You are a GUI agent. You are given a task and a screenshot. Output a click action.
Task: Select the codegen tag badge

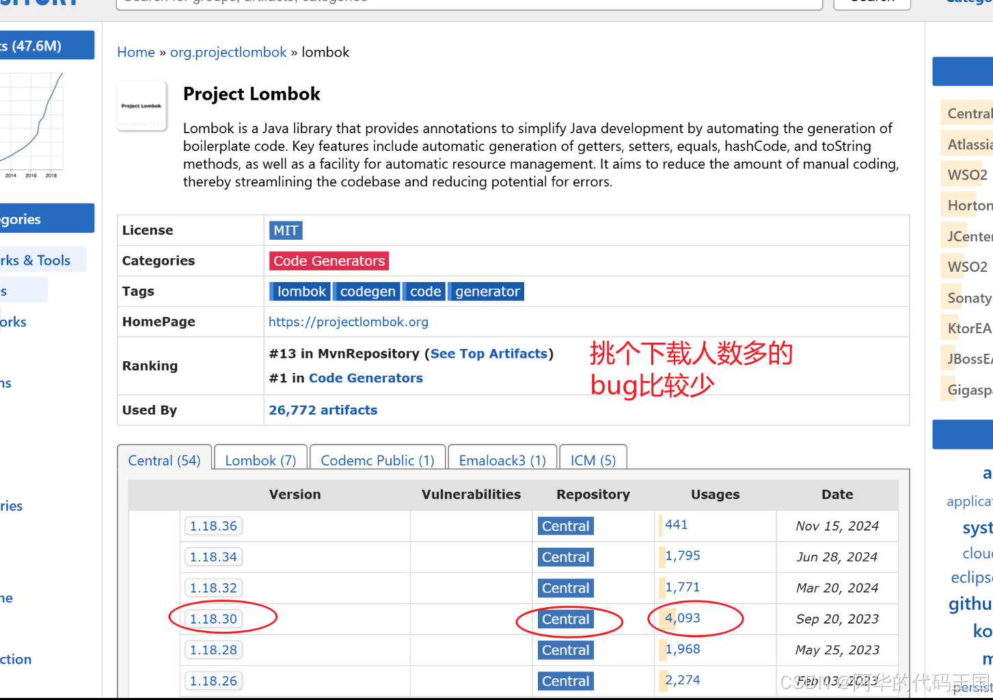[x=366, y=291]
